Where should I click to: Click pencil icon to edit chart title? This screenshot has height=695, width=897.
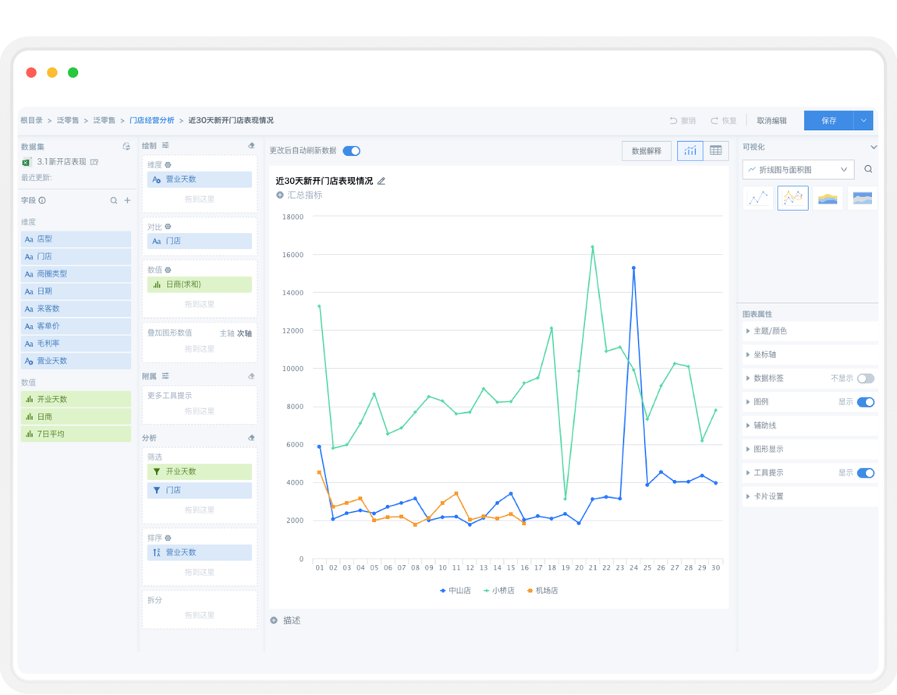(381, 181)
